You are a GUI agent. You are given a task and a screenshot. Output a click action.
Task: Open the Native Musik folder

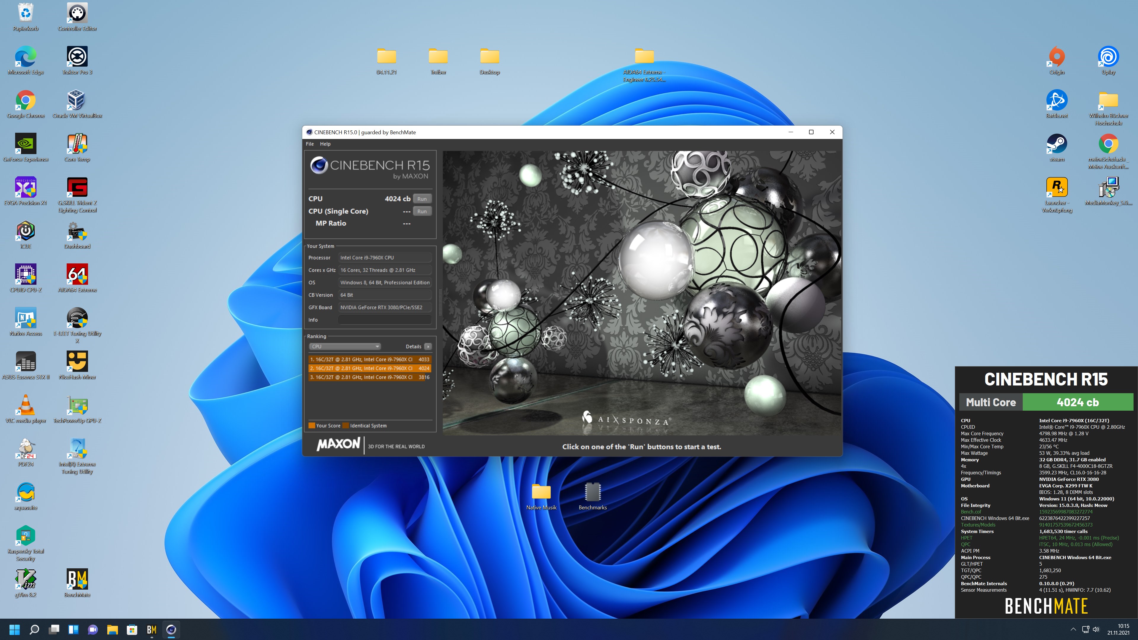click(541, 497)
